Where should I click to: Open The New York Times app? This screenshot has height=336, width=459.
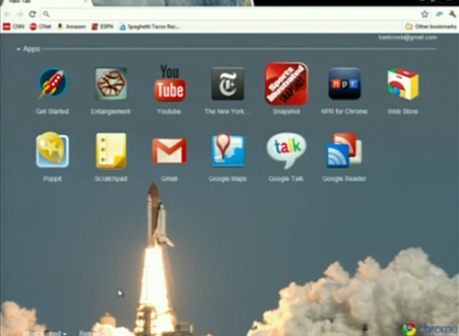click(228, 84)
